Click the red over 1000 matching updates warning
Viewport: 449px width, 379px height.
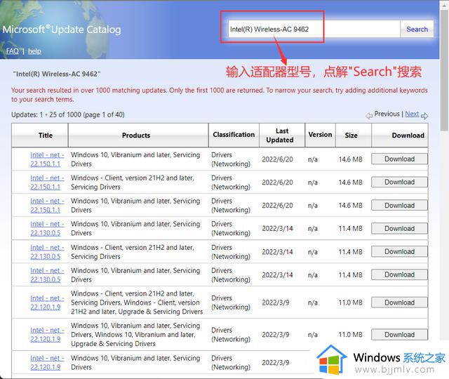tap(219, 95)
